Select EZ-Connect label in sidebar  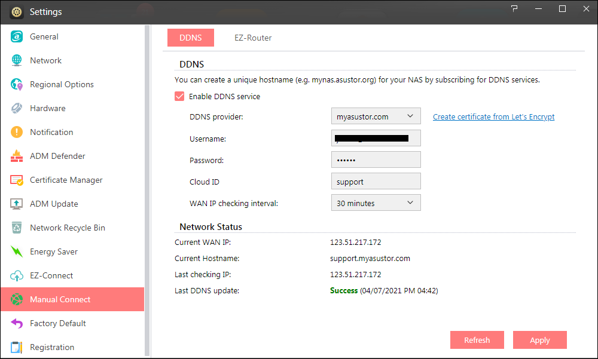click(x=51, y=275)
